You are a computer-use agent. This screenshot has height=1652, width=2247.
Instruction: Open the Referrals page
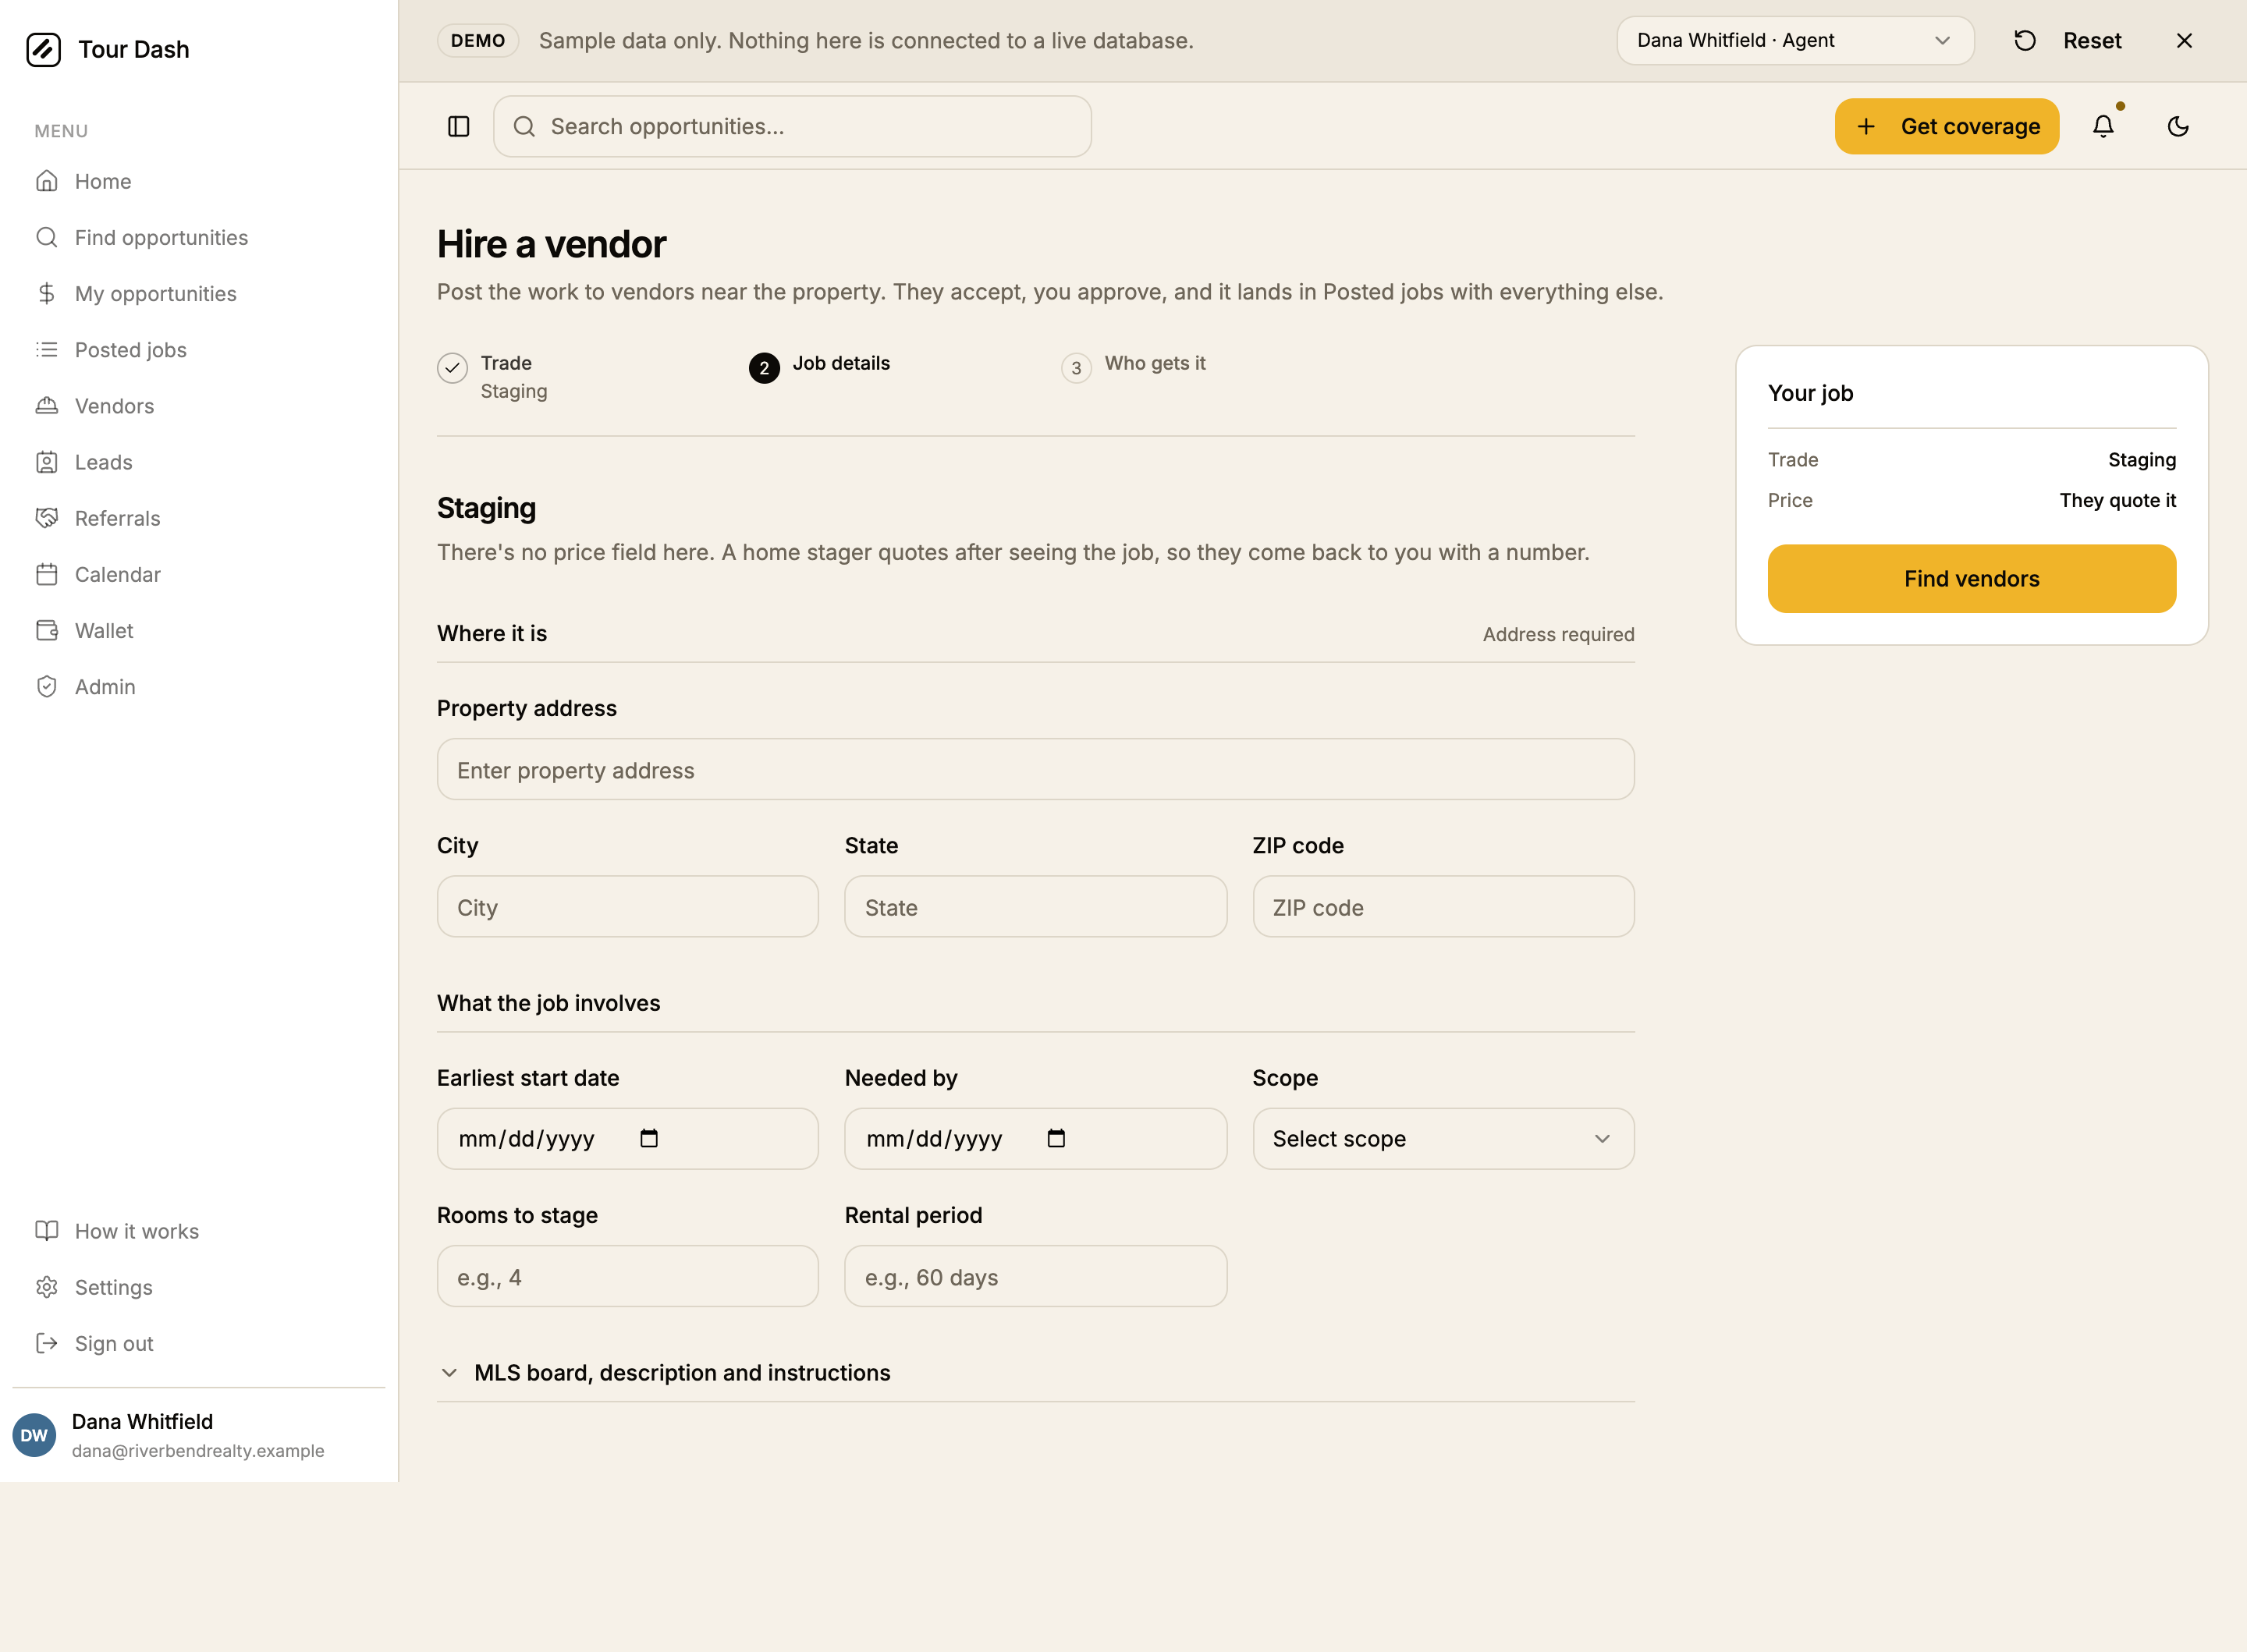click(199, 518)
